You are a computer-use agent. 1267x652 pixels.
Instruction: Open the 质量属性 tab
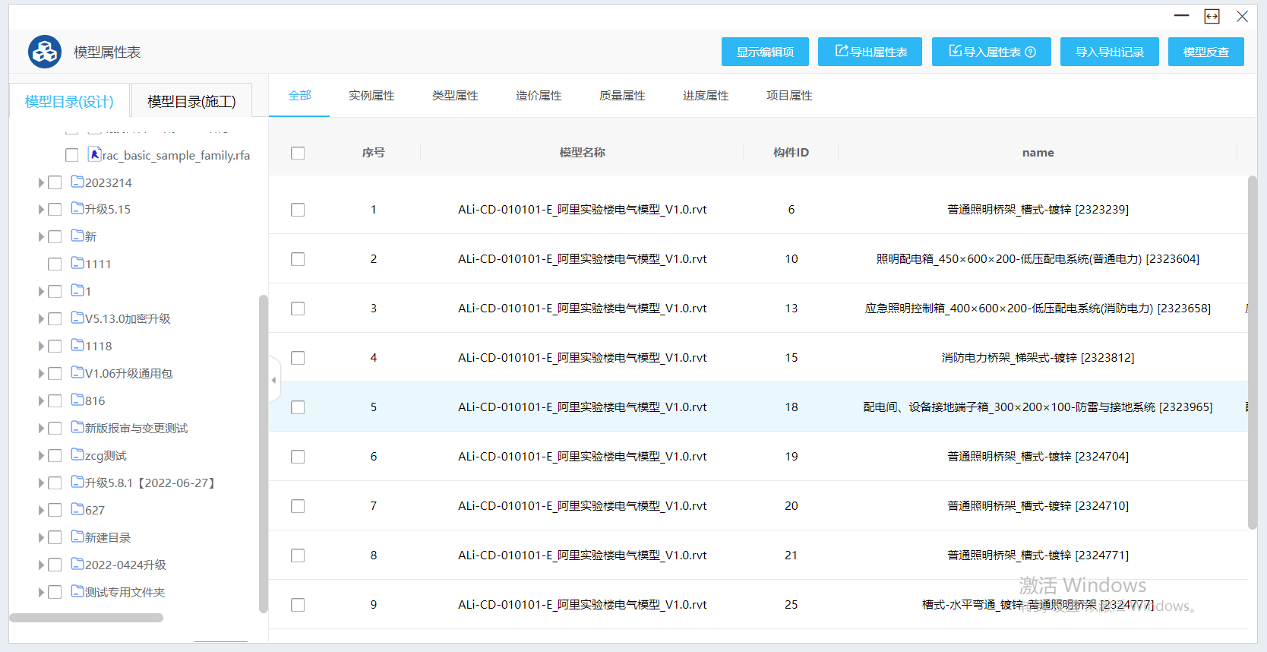click(622, 95)
